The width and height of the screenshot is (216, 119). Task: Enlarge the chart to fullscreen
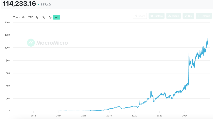click(x=204, y=16)
